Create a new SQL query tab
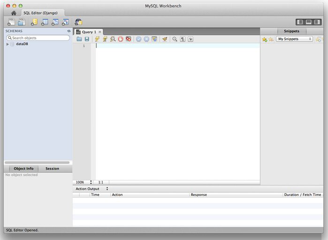The image size is (328, 240). (11, 22)
